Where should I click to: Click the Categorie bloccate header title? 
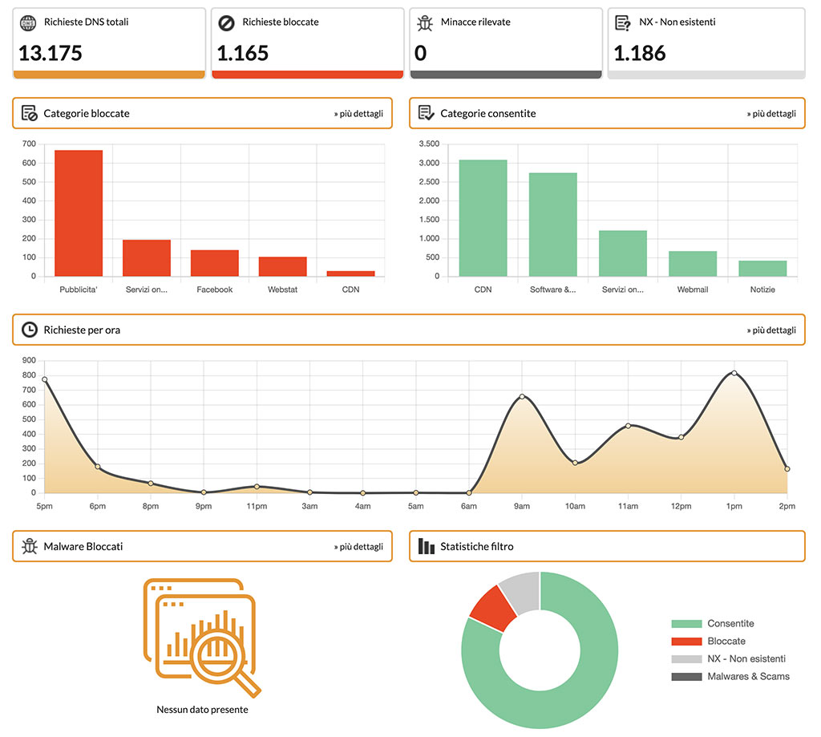tap(87, 113)
